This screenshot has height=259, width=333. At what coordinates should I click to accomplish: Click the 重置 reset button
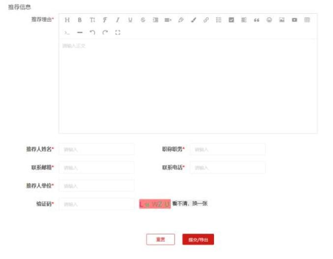click(160, 239)
